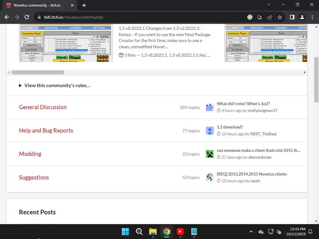Screen dimensions: 319x239
Task: Open the red video app on taskbar
Action: (x=180, y=232)
